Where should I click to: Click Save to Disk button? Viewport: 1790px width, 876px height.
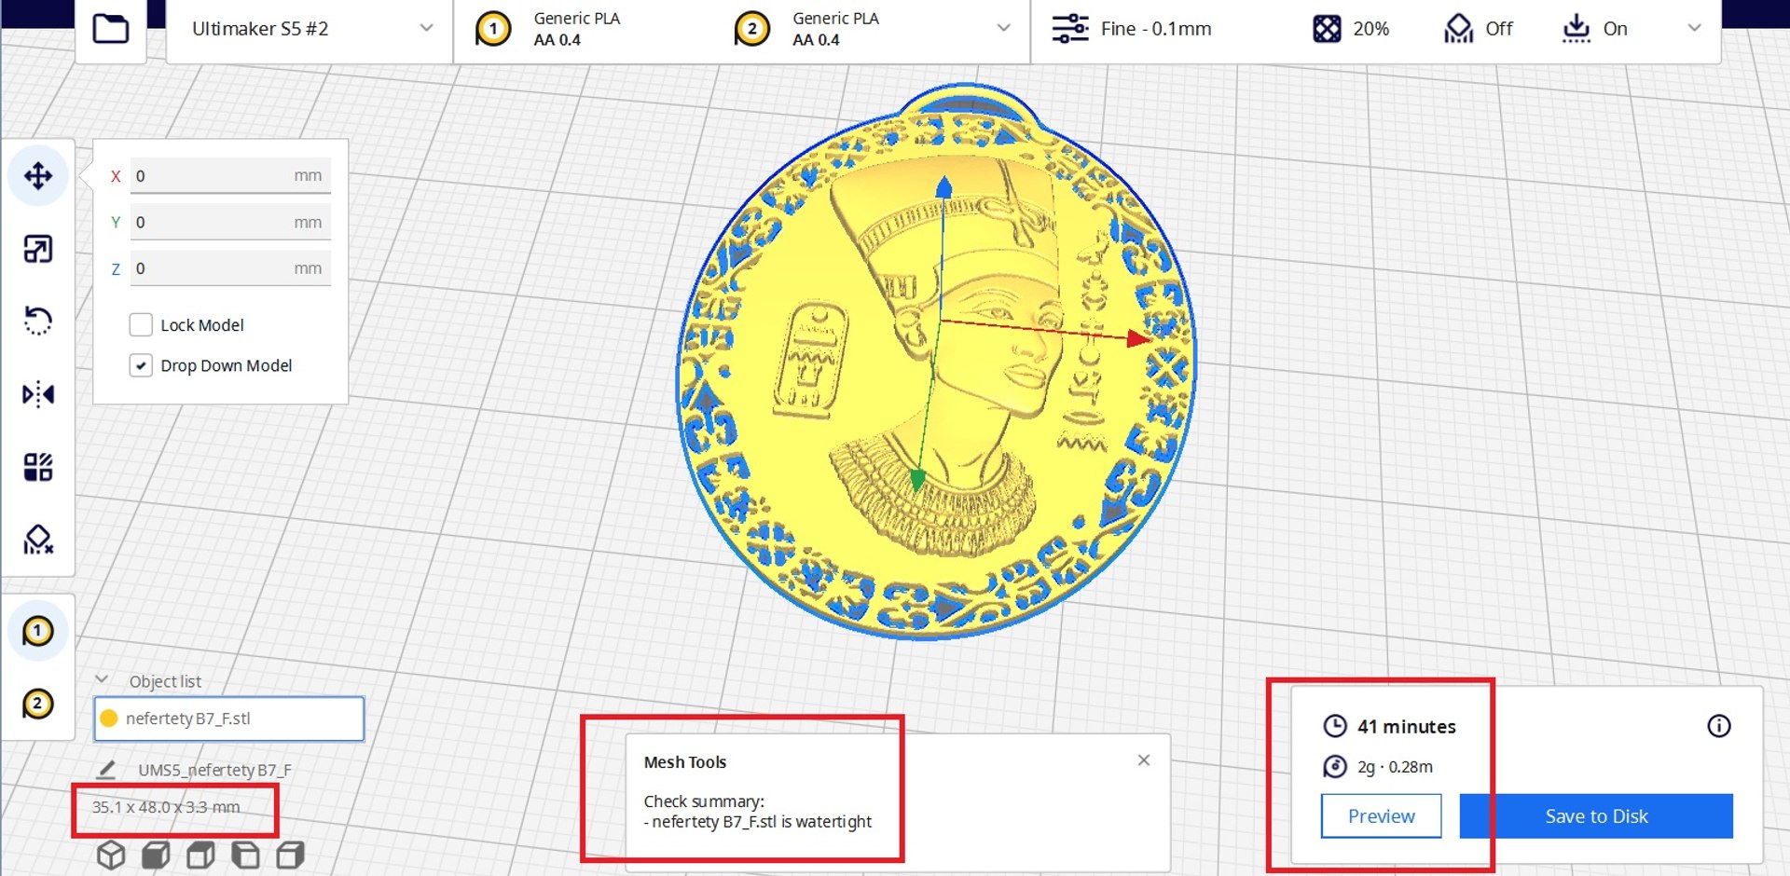[x=1596, y=816]
